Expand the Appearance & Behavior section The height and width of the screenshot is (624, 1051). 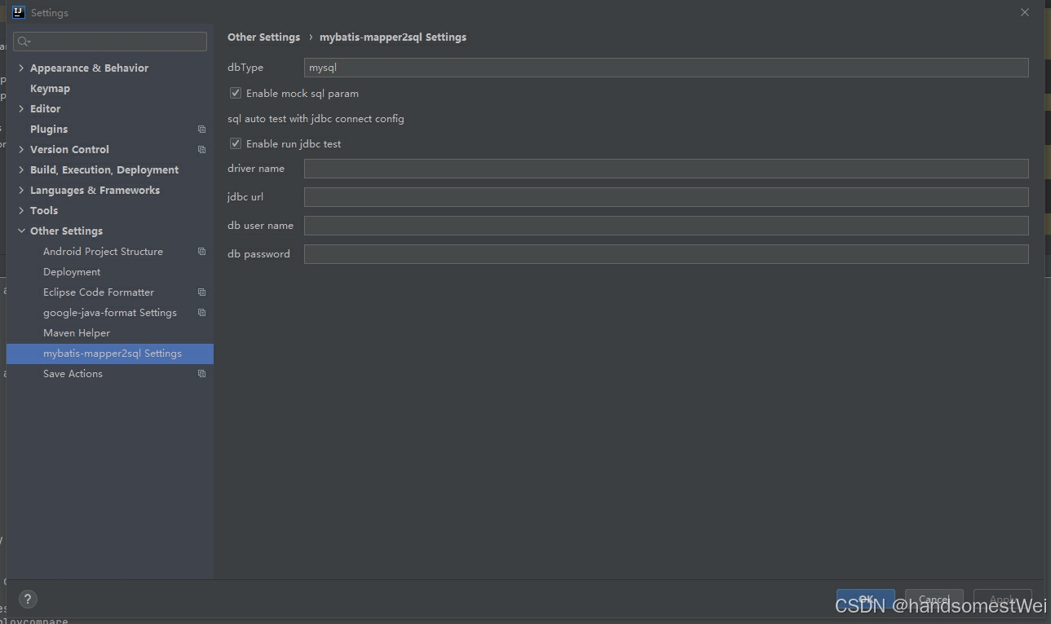(x=20, y=68)
